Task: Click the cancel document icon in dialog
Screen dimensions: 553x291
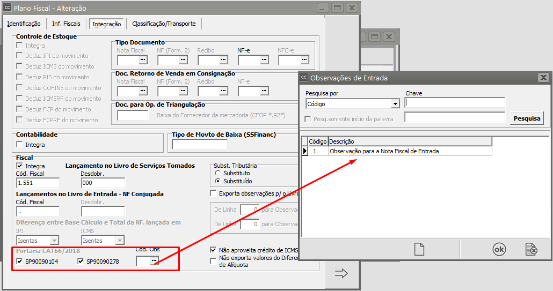Action: [531, 249]
